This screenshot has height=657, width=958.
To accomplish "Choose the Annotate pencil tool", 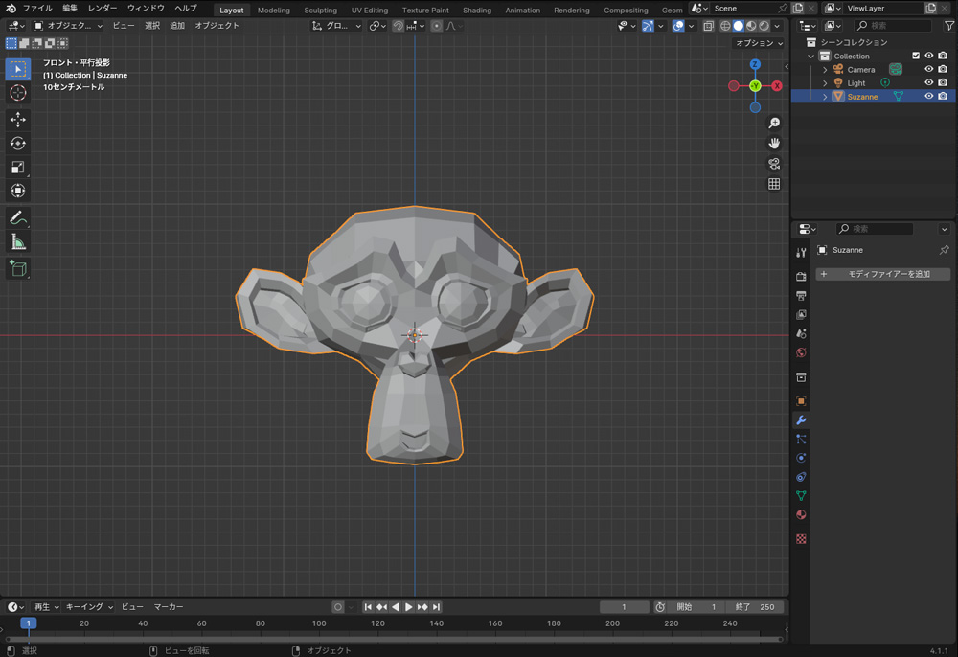I will pyautogui.click(x=17, y=218).
